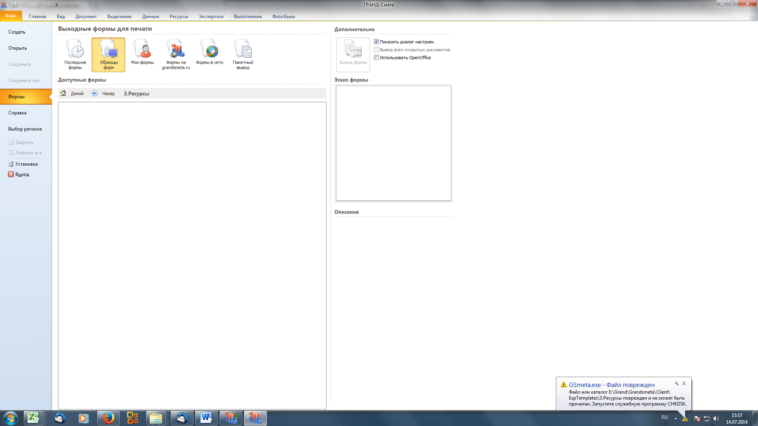The width and height of the screenshot is (758, 426).
Task: Enable Вывод всех открытых документов checkbox
Action: 377,50
